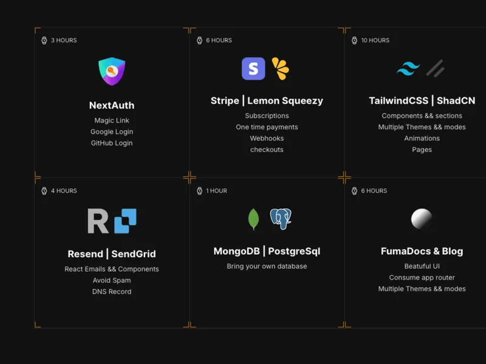Click the Subscriptions text
The height and width of the screenshot is (364, 486).
point(267,116)
